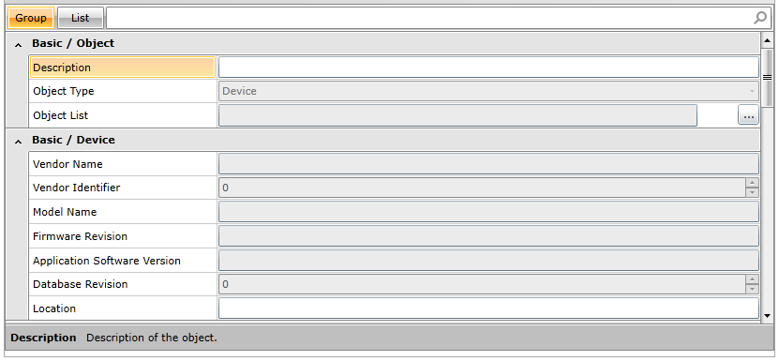Focus the Location input field
Image resolution: width=779 pixels, height=361 pixels.
coord(488,308)
